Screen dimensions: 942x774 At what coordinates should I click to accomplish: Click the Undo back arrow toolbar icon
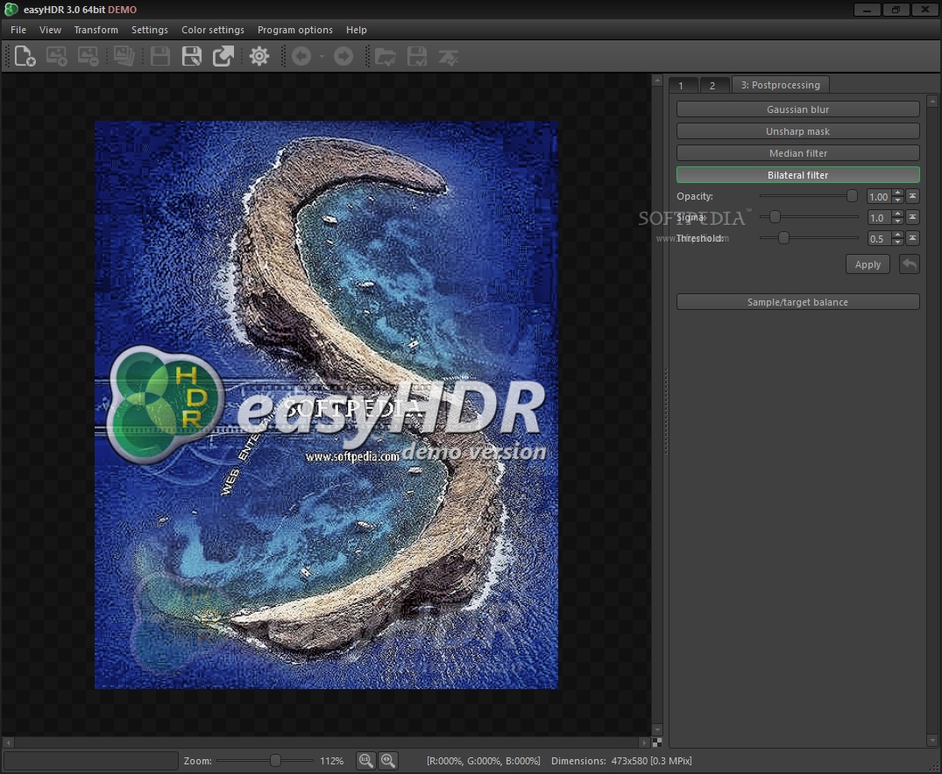pos(301,56)
